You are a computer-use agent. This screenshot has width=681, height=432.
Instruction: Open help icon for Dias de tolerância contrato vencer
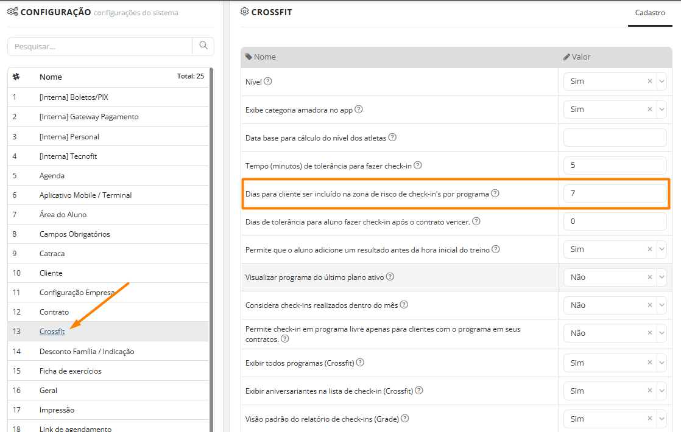click(476, 221)
